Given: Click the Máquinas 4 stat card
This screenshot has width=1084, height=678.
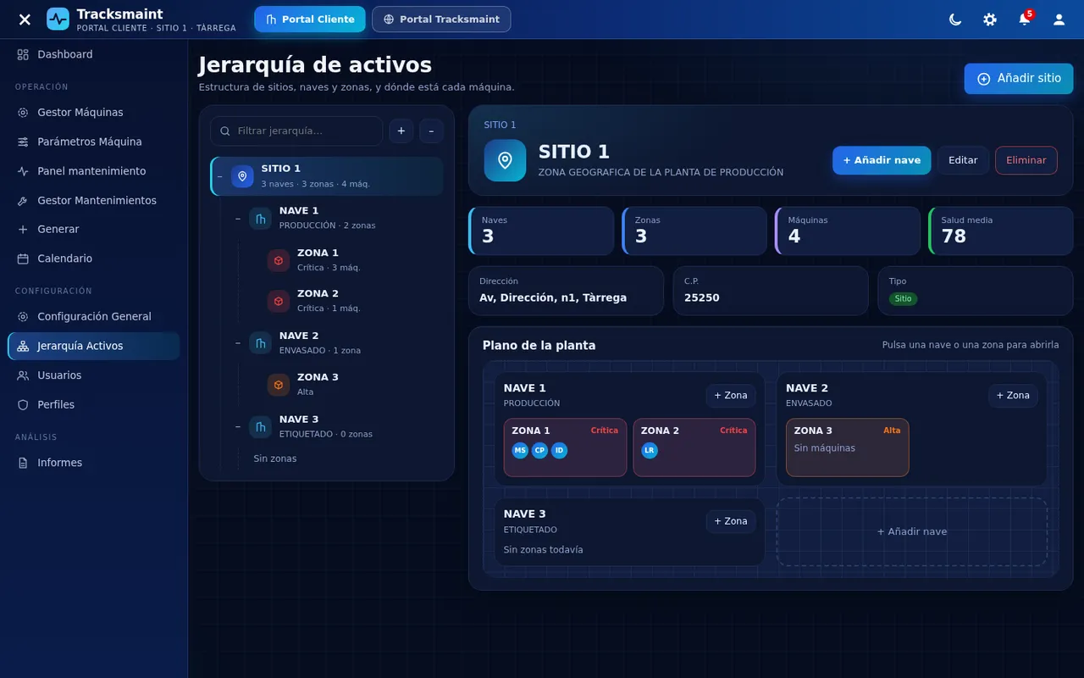Looking at the screenshot, I should (x=848, y=231).
